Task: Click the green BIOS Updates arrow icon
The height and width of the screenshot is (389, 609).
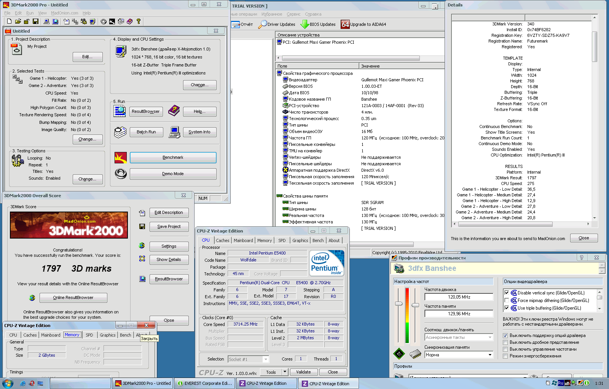Action: (x=304, y=24)
